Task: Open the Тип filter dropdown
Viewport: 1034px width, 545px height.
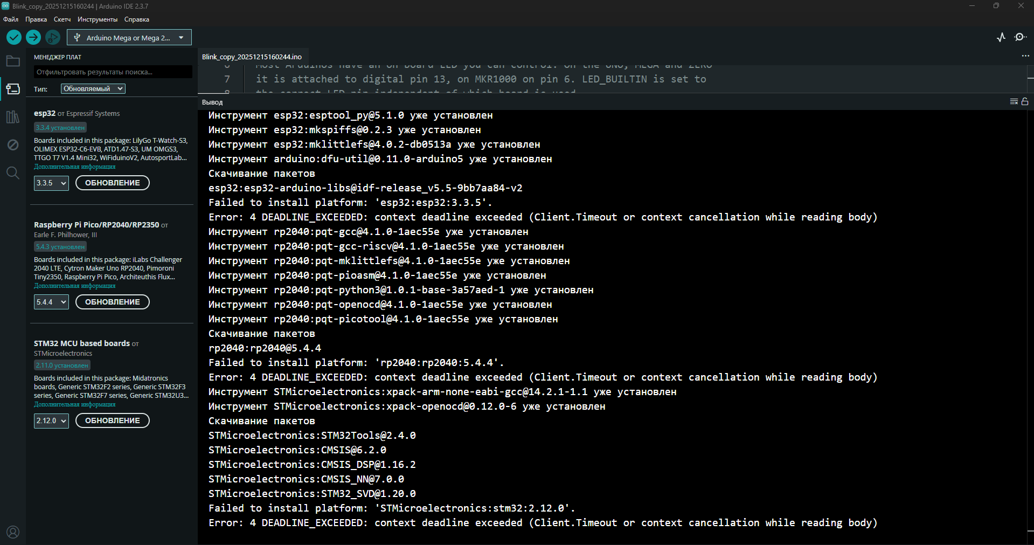Action: point(93,89)
